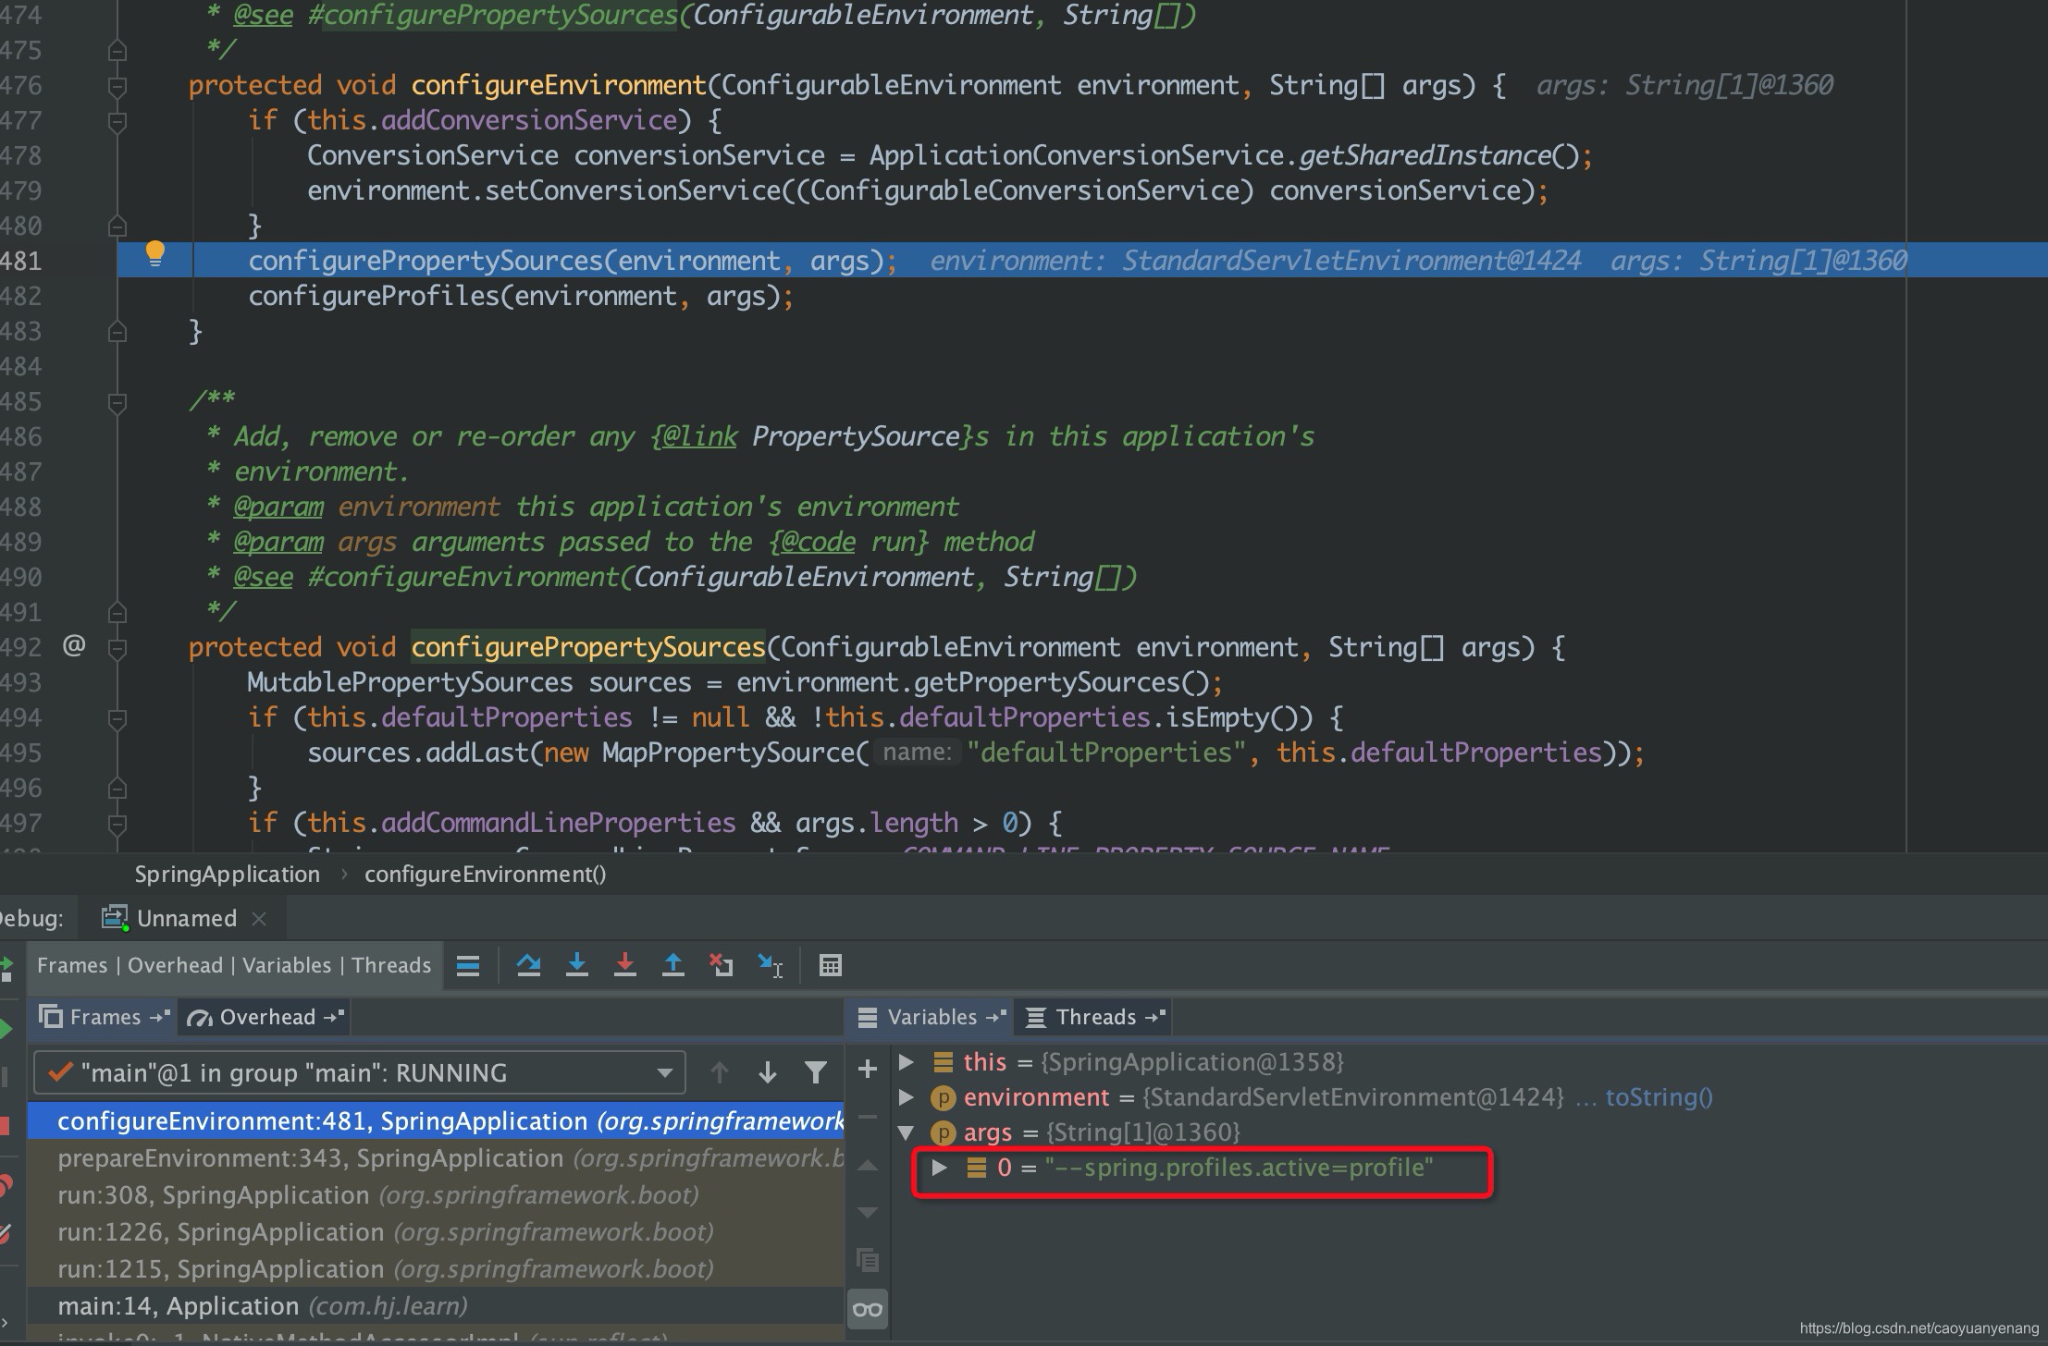Toggle fold marker at line 476

point(117,86)
